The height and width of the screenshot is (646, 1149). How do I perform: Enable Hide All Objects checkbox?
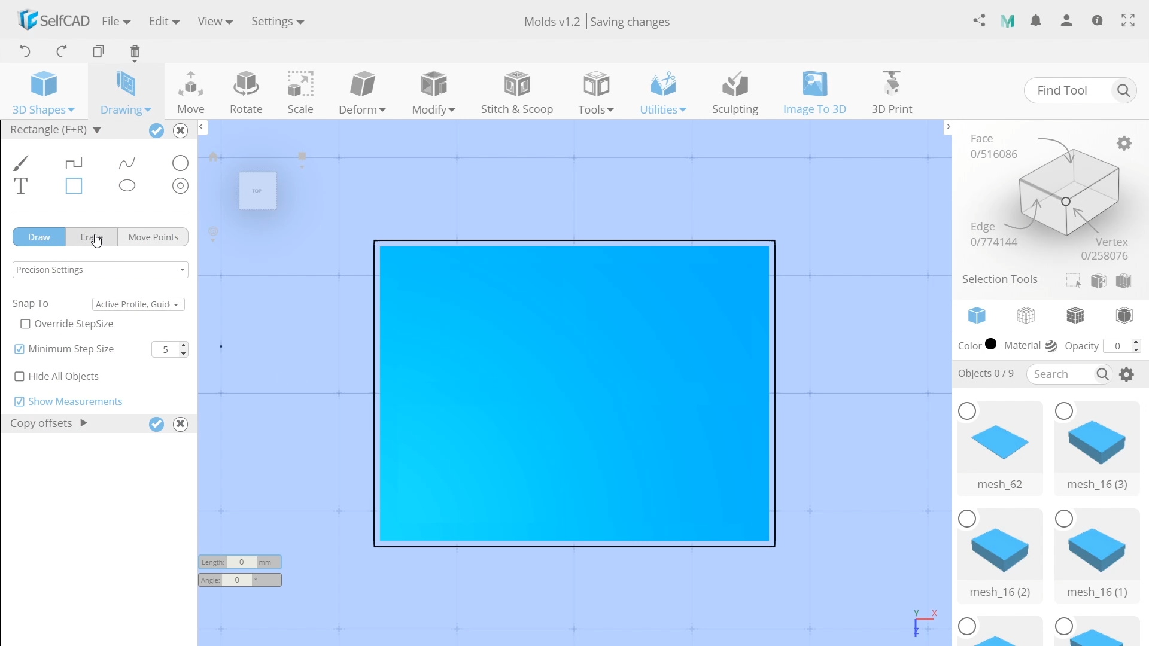[20, 376]
